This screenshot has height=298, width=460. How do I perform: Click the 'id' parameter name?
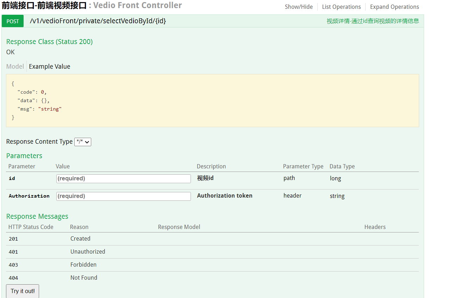click(x=12, y=178)
